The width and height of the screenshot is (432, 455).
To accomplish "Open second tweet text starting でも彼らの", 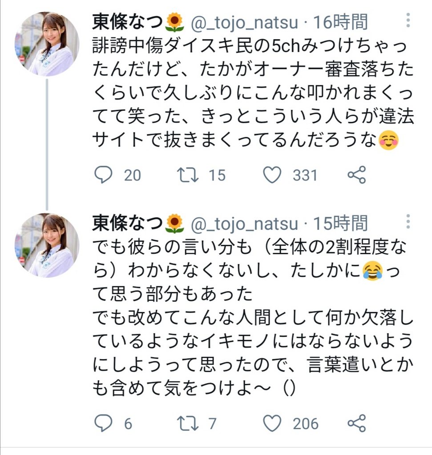I will tap(253, 318).
